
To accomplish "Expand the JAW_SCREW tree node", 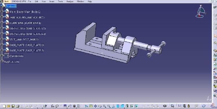I will (x=2, y=17).
